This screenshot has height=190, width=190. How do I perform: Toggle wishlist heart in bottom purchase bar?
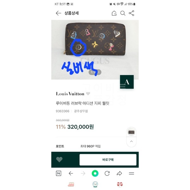point(59,160)
